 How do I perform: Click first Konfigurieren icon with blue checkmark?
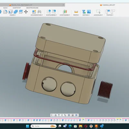49,12
